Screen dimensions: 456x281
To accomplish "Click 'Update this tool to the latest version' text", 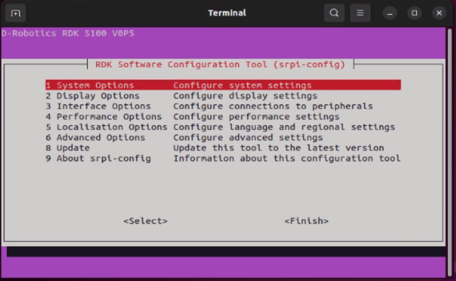I will point(278,148).
